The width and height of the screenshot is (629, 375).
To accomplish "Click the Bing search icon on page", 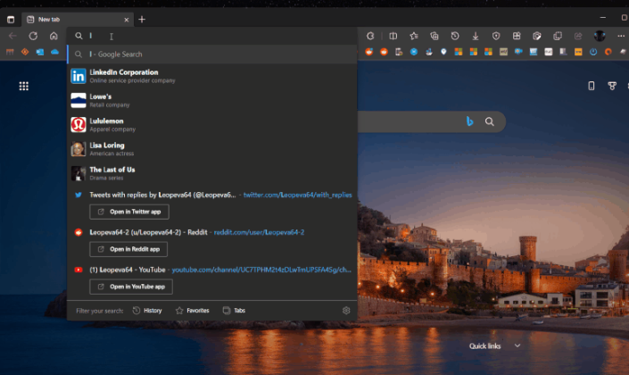I will [468, 121].
